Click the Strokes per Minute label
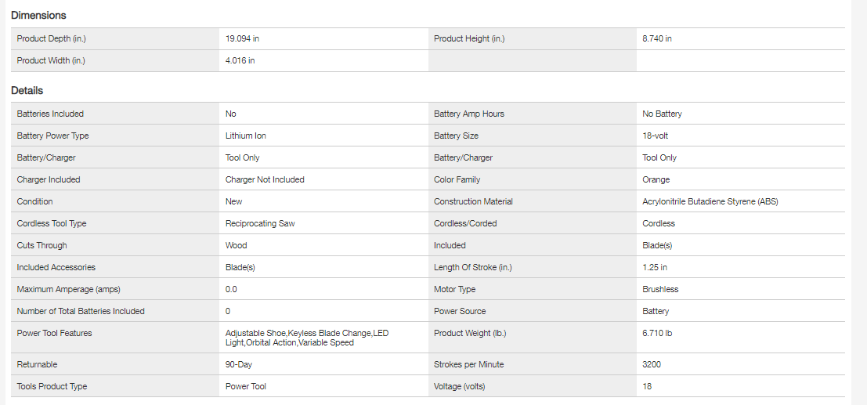Viewport: 867px width, 405px height. click(469, 364)
